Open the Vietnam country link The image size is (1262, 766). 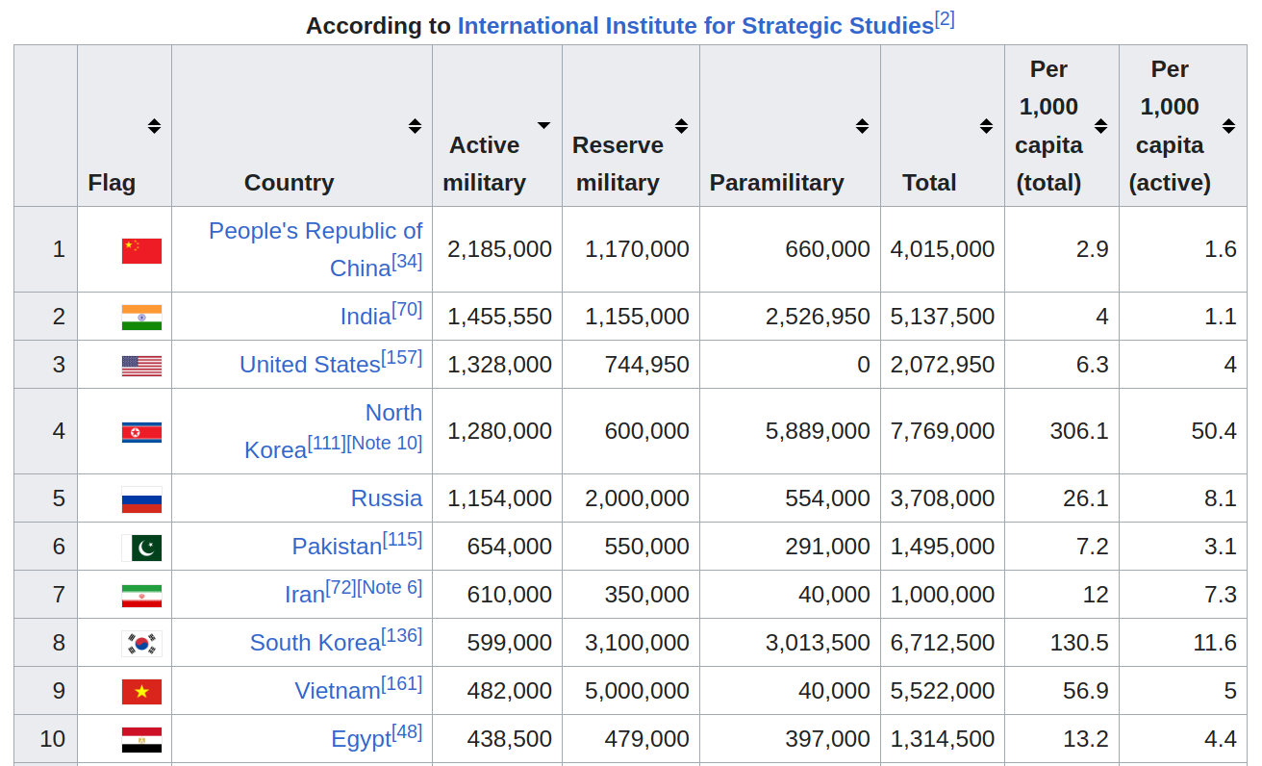[x=338, y=691]
